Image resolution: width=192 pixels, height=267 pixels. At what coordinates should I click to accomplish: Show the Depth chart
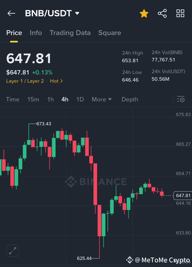[x=130, y=99]
